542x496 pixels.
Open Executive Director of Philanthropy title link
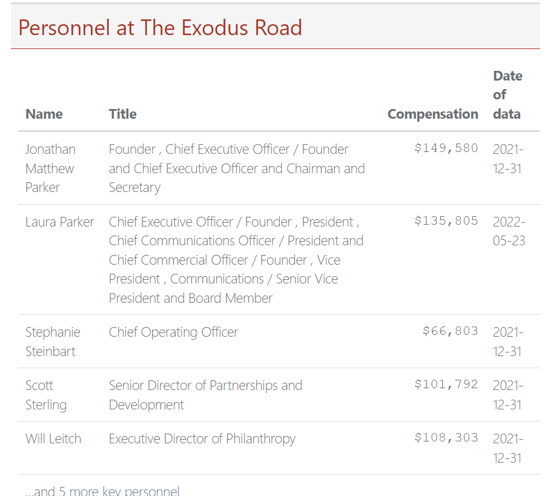(x=202, y=438)
